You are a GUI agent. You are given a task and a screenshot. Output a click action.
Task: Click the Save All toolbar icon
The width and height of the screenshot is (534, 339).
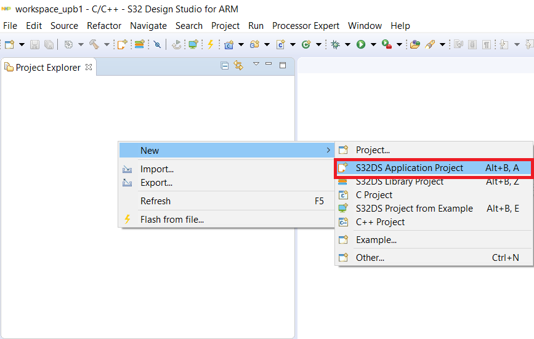pos(49,44)
